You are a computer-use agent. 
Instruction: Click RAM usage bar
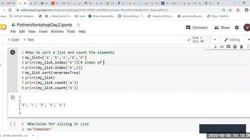205,38
